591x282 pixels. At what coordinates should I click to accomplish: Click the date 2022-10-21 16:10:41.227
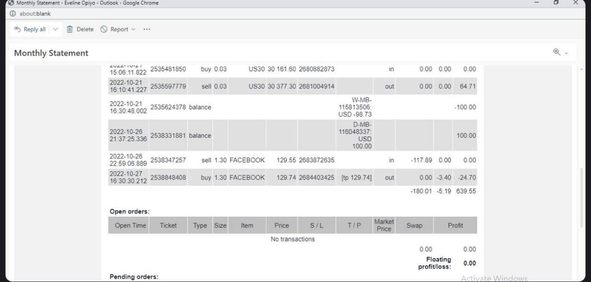click(x=128, y=86)
